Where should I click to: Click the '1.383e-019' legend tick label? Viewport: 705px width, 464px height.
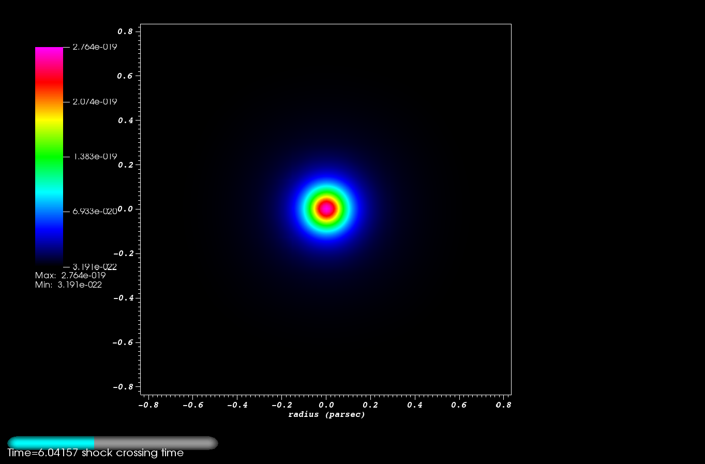pos(95,157)
